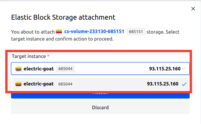Close the Elastic Block Storage attachment dialog
This screenshot has height=124, width=201.
point(193,9)
